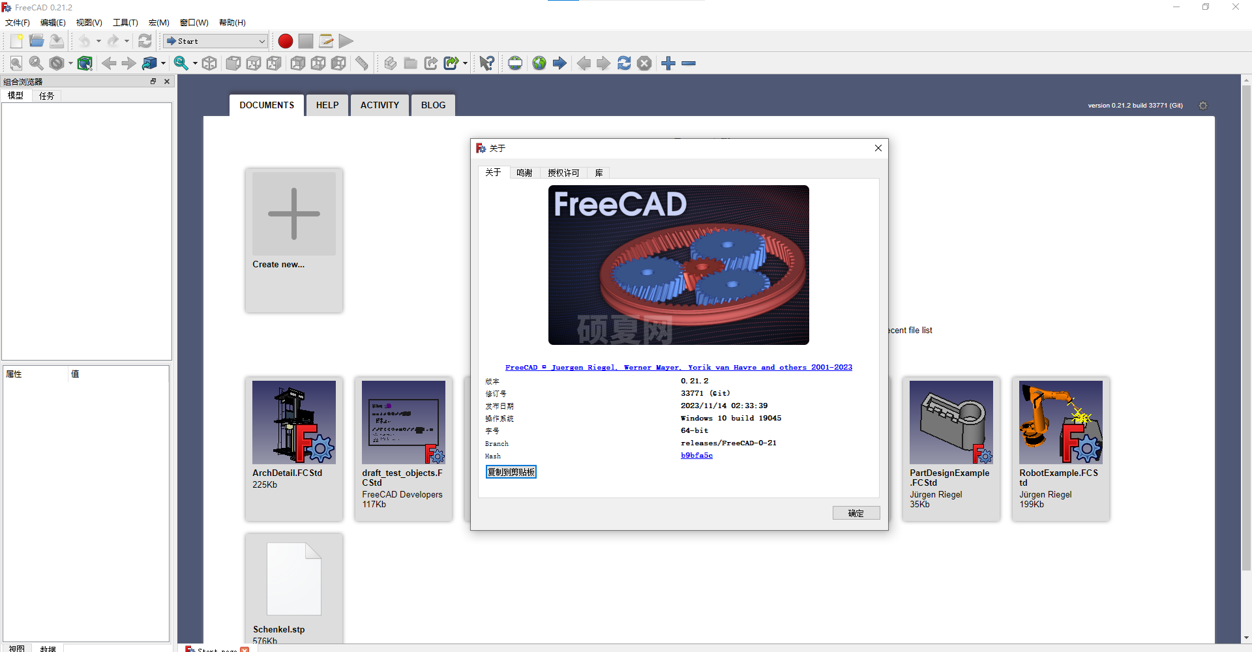Close the 组合浏览器 panel
Viewport: 1252px width, 652px height.
pos(167,81)
